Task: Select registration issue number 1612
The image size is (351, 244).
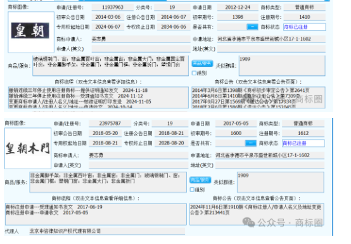Action: pos(303,133)
